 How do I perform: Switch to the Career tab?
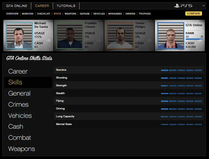pyautogui.click(x=42, y=6)
